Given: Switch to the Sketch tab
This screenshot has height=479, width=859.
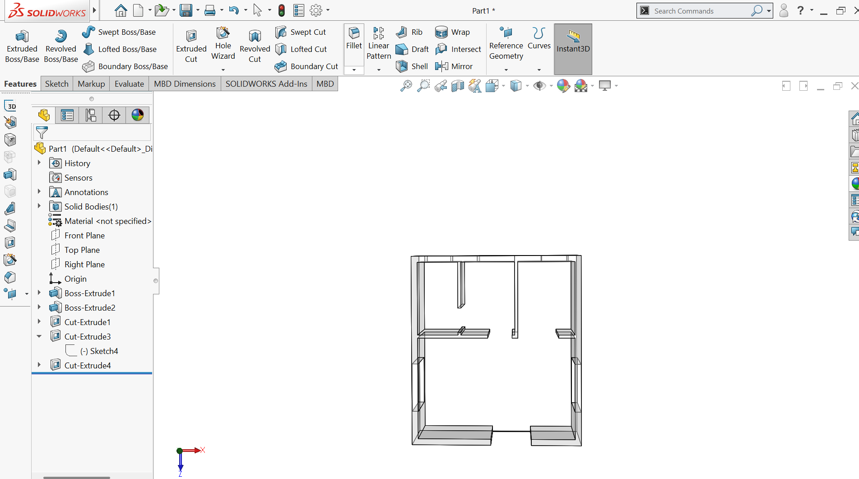Looking at the screenshot, I should coord(56,84).
